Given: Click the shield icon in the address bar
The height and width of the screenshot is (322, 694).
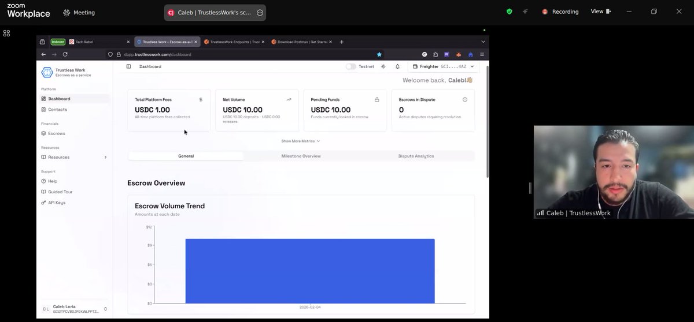Looking at the screenshot, I should tap(110, 54).
